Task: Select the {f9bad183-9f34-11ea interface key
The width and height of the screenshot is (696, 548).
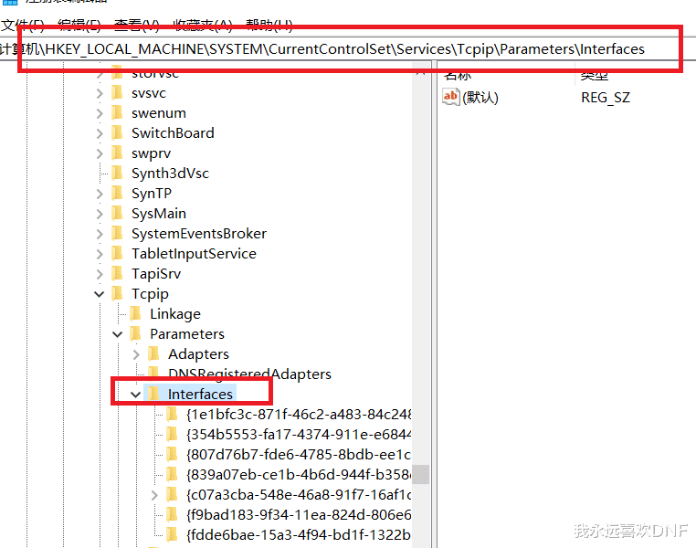Action: [299, 515]
